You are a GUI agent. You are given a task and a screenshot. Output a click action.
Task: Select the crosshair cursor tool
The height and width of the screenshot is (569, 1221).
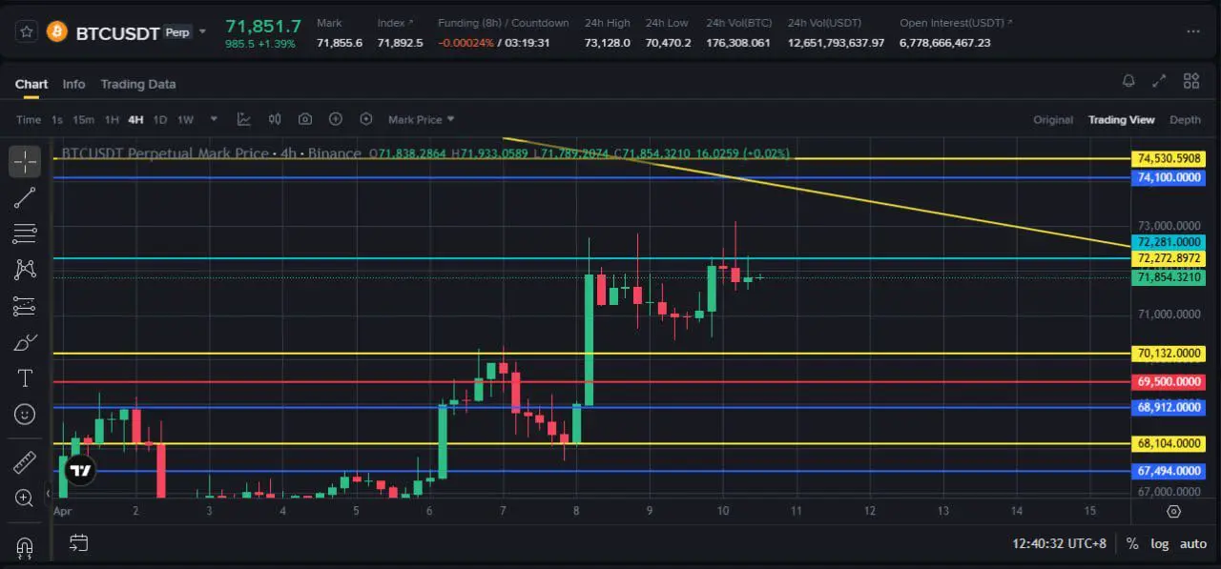(25, 162)
